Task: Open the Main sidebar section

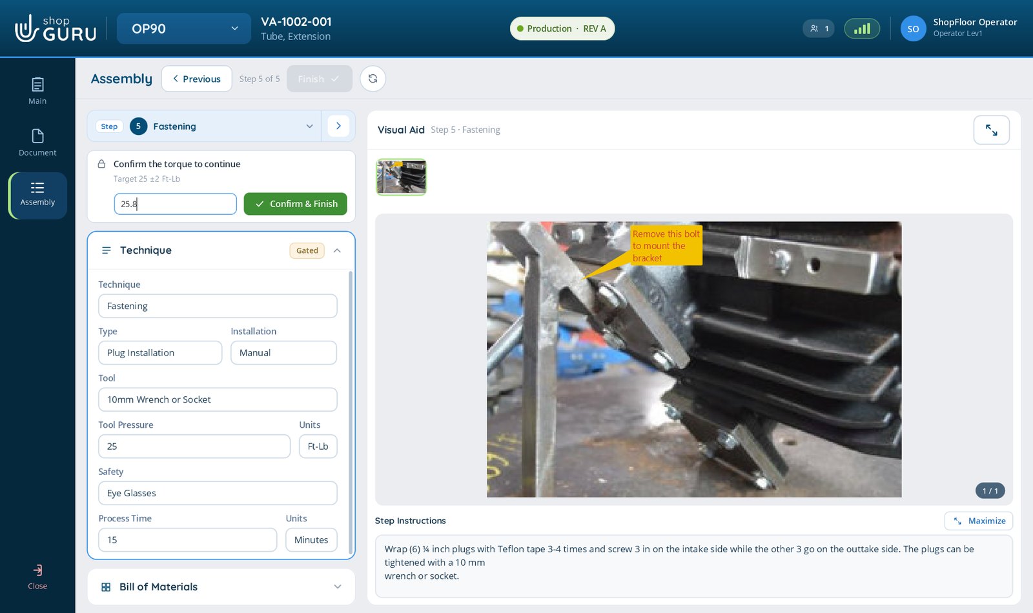Action: (37, 91)
